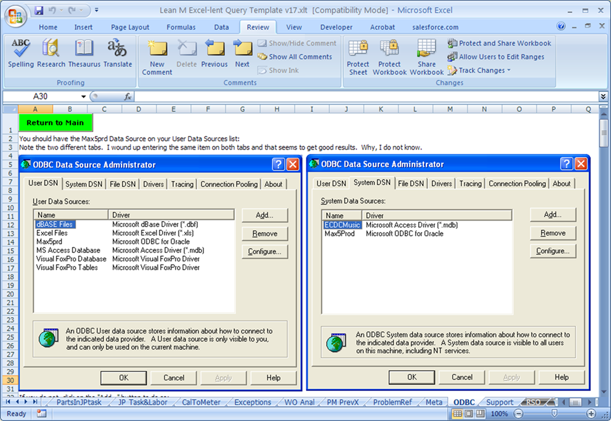611x421 pixels.
Task: Click Protect Workbook
Action: tap(389, 57)
